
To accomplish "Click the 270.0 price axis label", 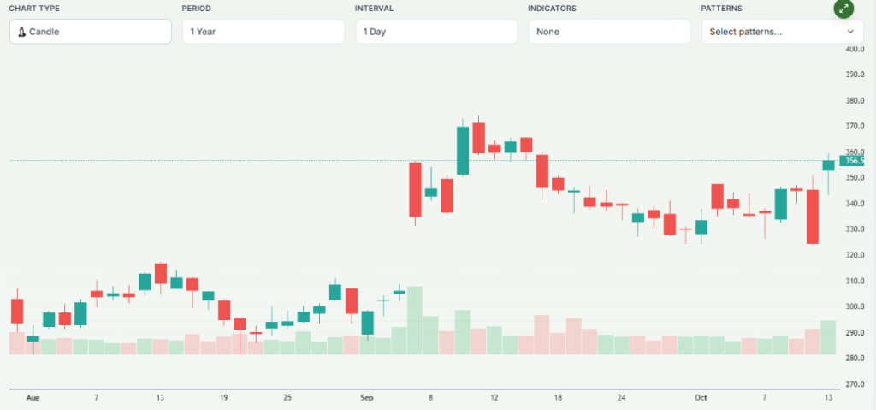I will click(853, 384).
